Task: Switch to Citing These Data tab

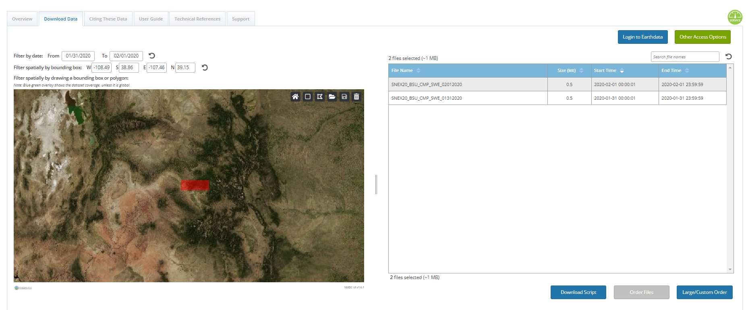Action: tap(108, 19)
